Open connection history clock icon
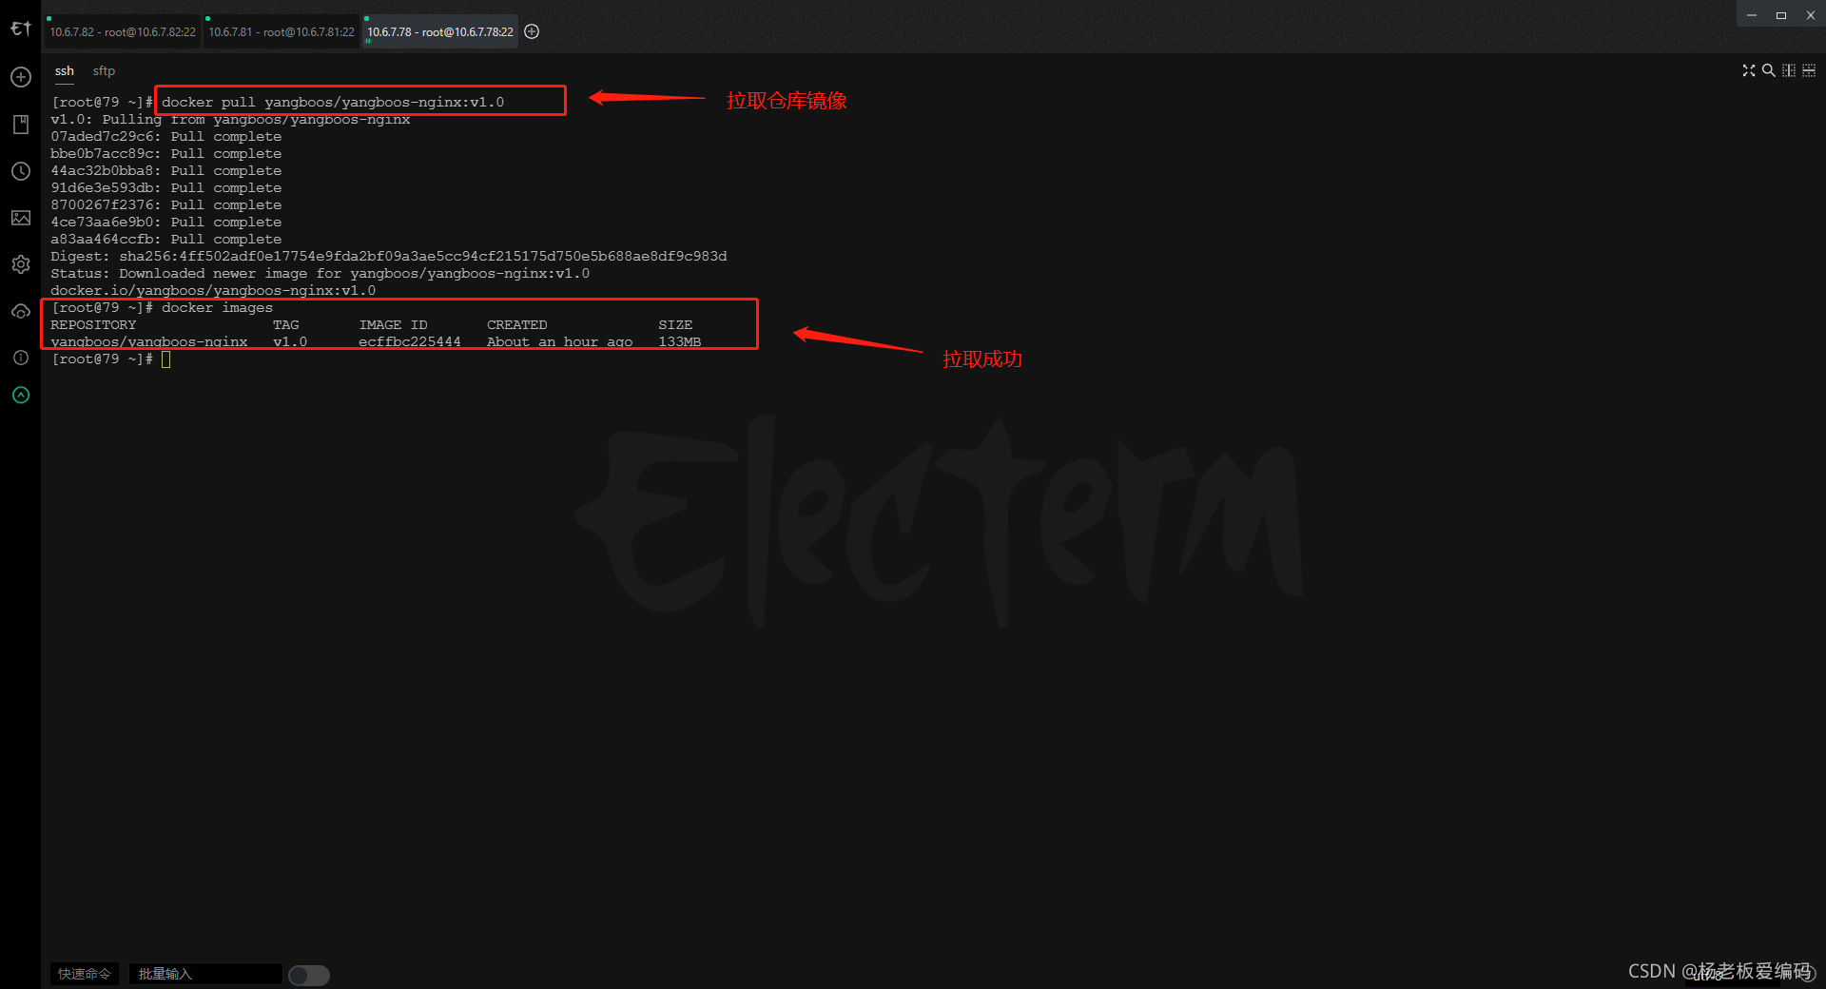This screenshot has height=989, width=1826. coord(21,171)
